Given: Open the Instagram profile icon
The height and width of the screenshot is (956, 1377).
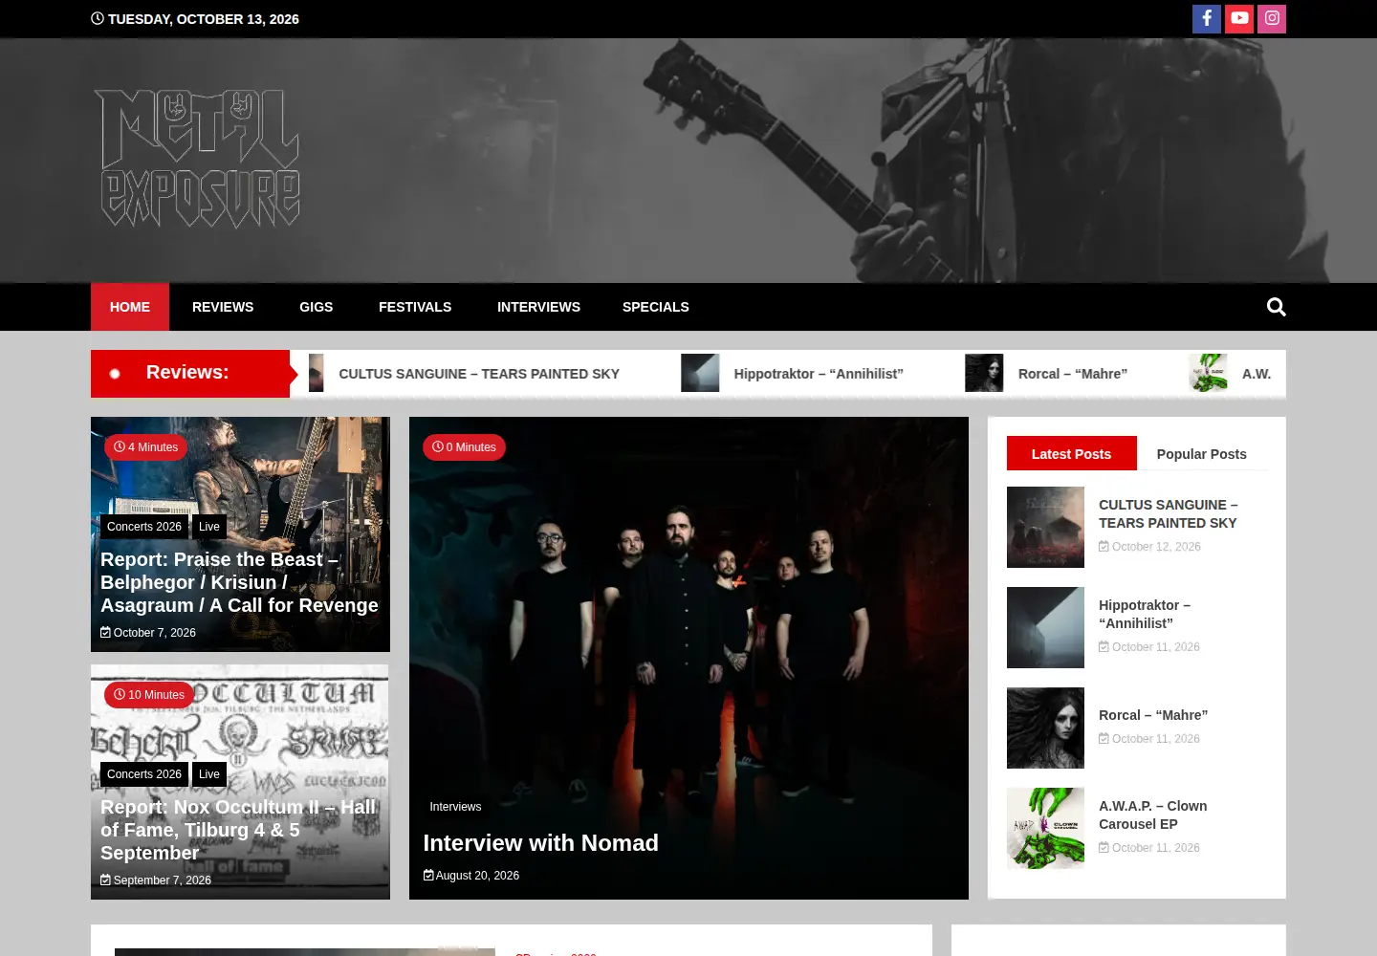Looking at the screenshot, I should [1272, 19].
